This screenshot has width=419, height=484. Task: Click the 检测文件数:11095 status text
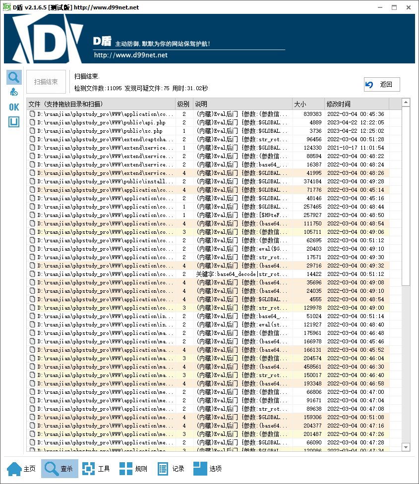98,88
